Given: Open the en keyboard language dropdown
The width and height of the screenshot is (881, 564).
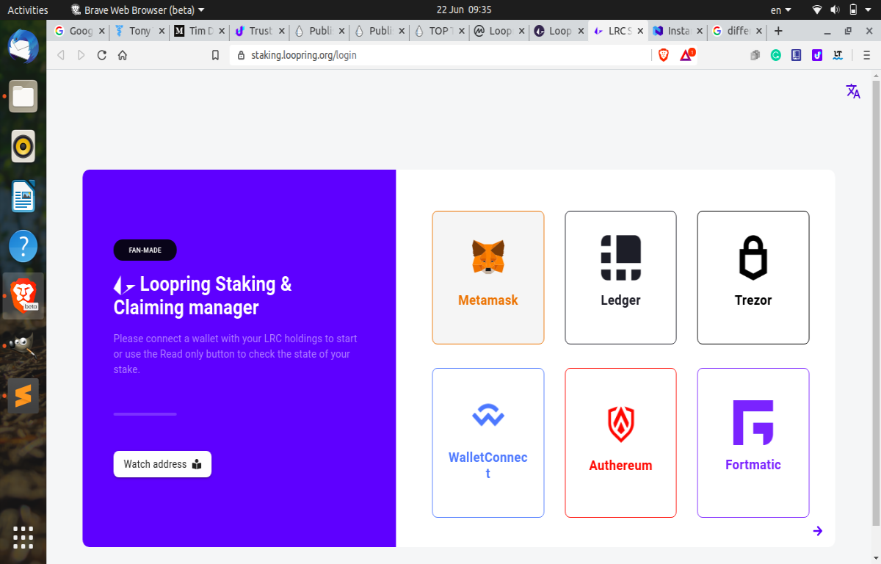Looking at the screenshot, I should tap(781, 10).
